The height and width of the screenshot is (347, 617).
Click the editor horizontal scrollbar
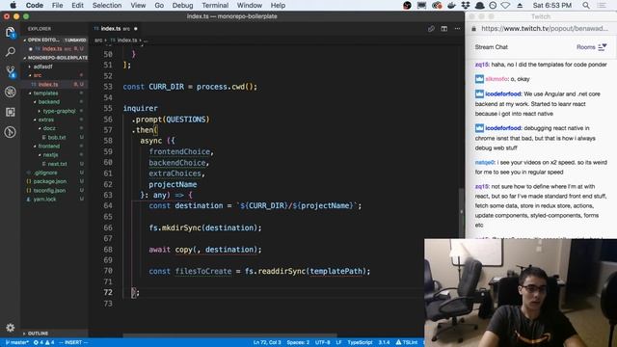[229, 335]
